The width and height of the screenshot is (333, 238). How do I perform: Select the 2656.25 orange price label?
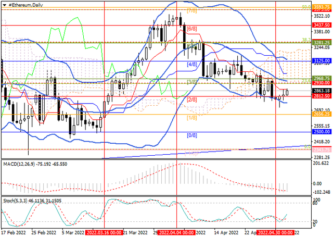pos(322,114)
